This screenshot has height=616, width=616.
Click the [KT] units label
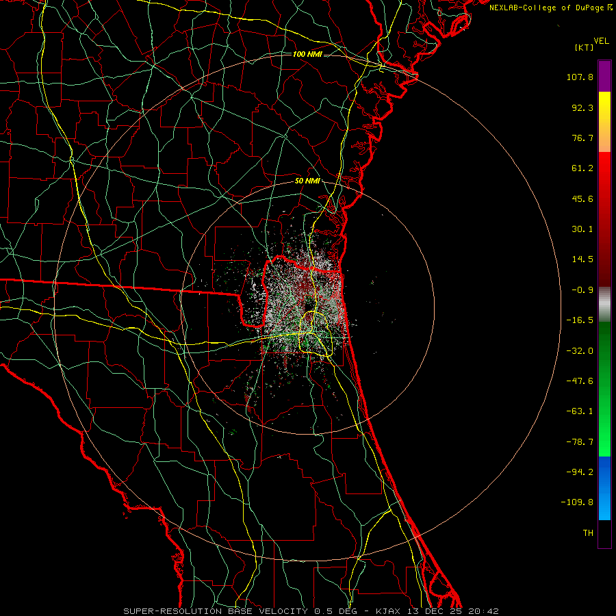pos(584,47)
